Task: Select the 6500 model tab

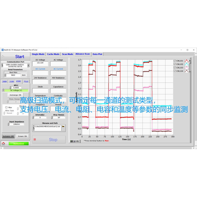Action: (19, 82)
